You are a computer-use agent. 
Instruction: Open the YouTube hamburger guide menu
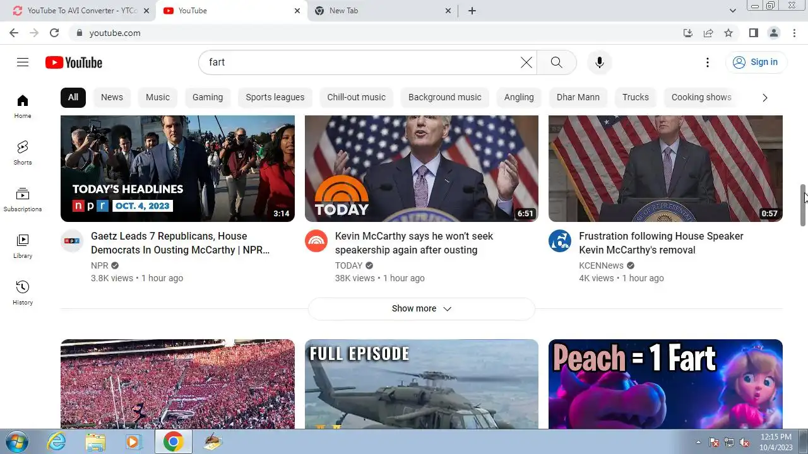(23, 62)
